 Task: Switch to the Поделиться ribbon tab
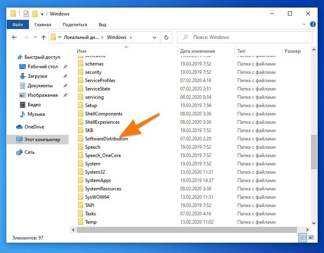pos(75,25)
